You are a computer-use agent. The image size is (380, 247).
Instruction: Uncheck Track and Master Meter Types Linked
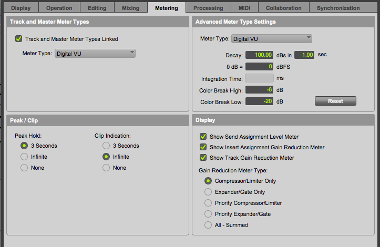pos(19,39)
